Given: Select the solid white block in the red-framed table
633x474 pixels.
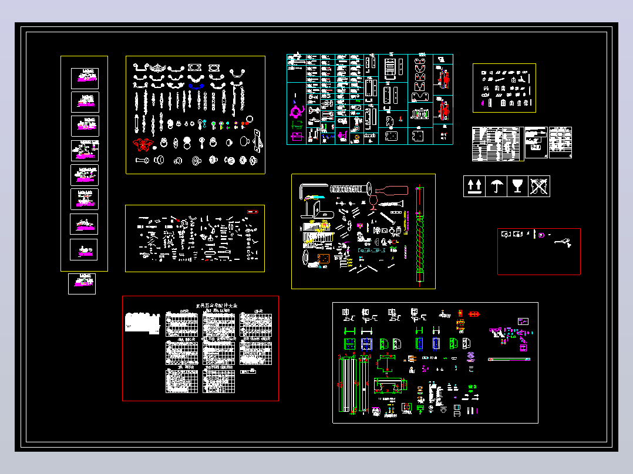Looking at the screenshot, I should (x=143, y=323).
